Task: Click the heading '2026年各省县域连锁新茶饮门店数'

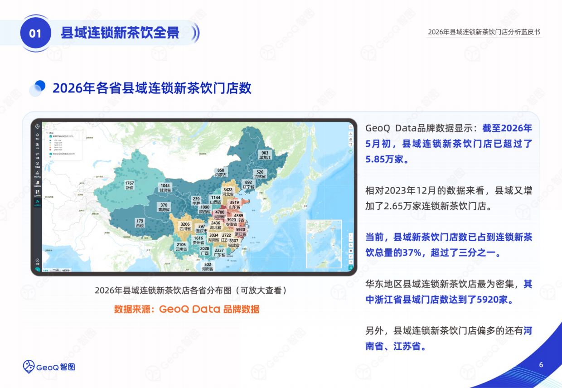Action: pos(152,88)
